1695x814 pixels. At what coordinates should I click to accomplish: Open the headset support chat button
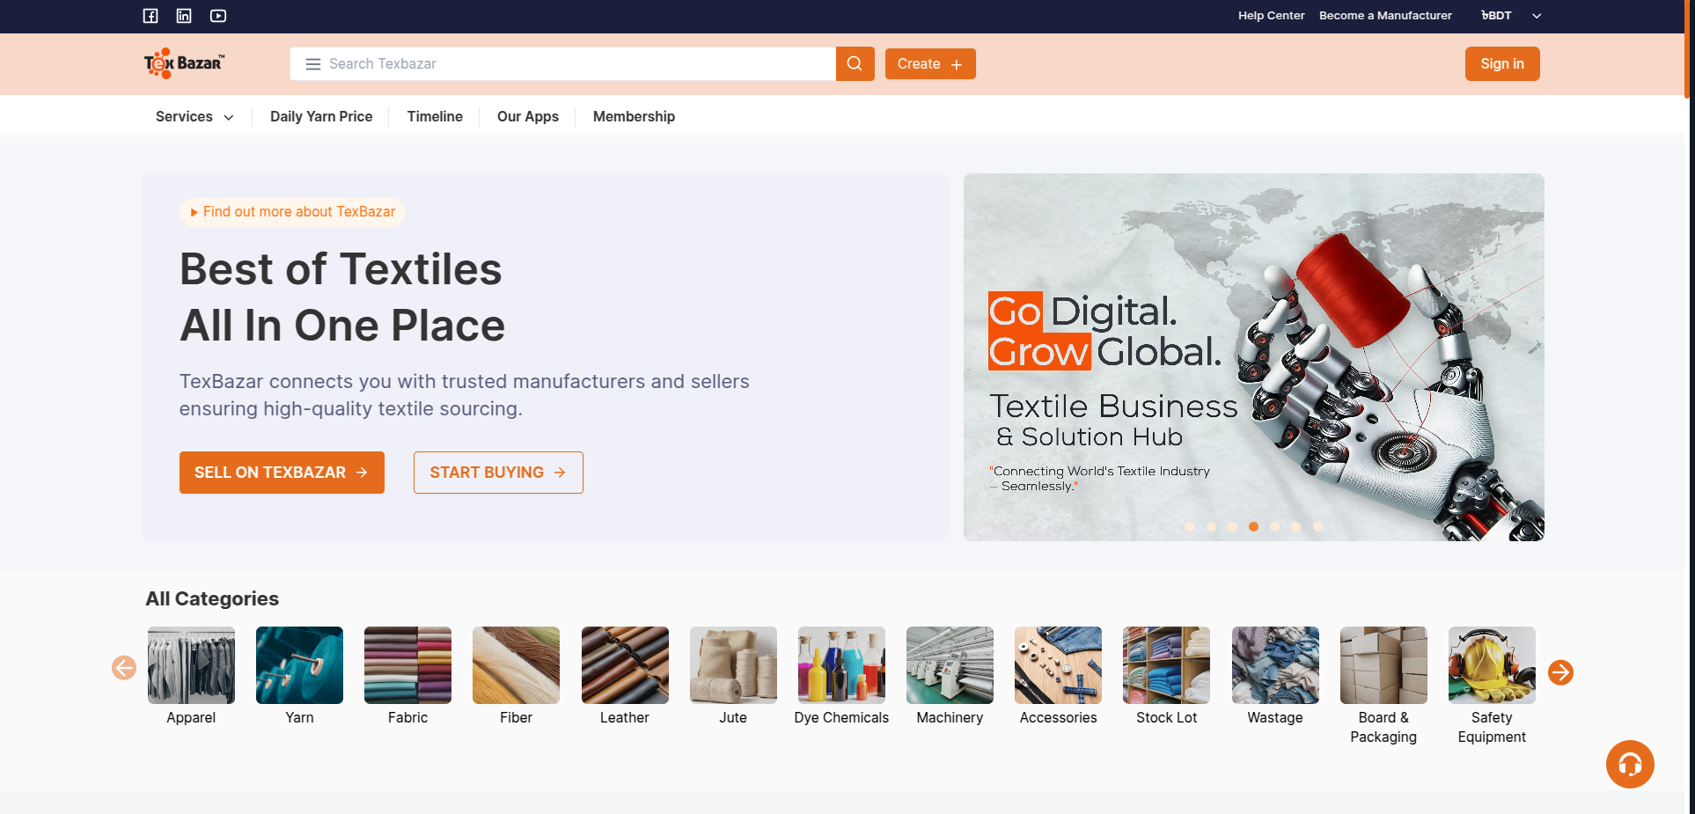click(x=1630, y=764)
